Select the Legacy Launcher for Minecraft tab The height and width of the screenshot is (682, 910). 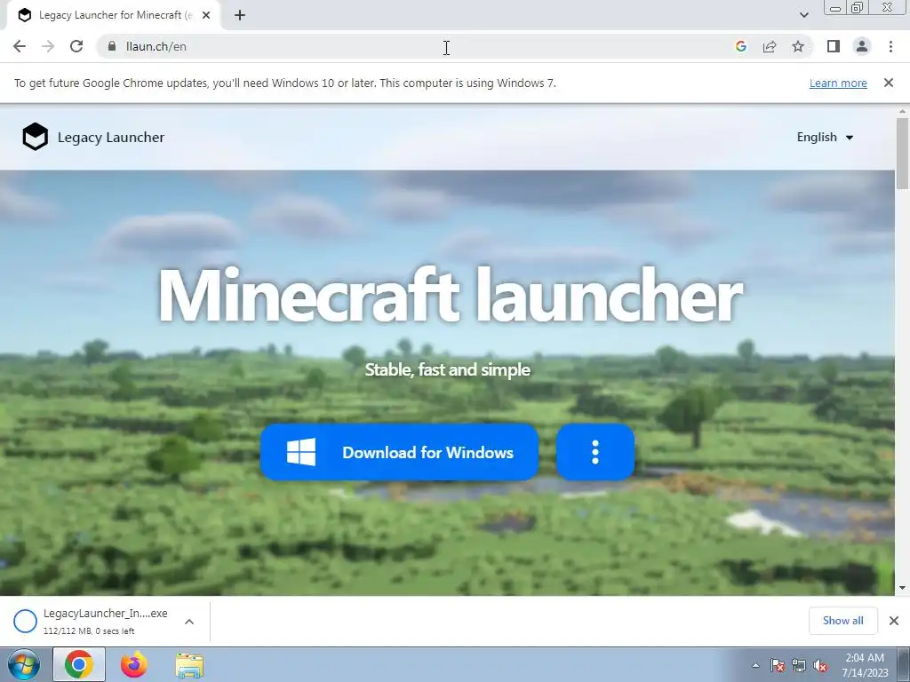[113, 16]
